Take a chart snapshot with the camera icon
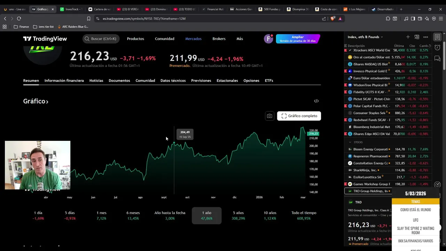 [x=269, y=116]
